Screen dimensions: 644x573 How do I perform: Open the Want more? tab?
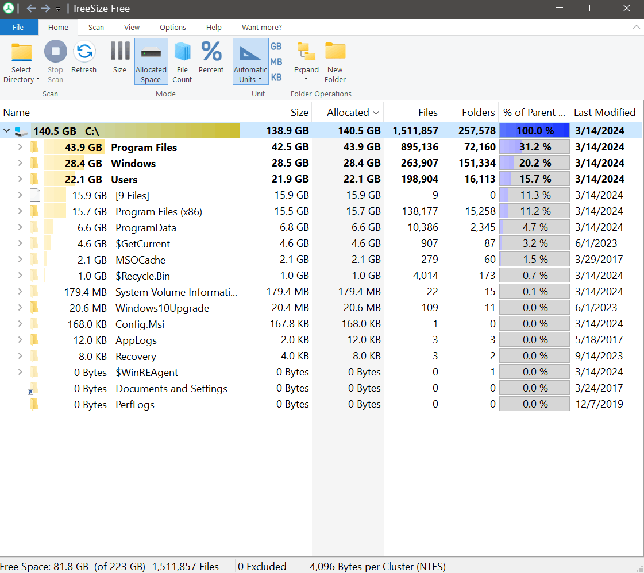click(261, 27)
